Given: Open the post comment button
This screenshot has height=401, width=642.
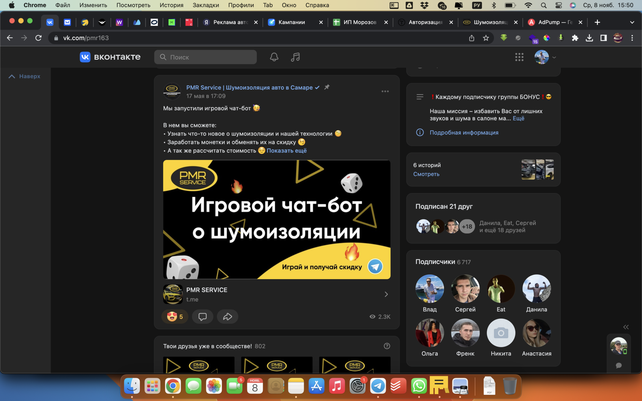Looking at the screenshot, I should [202, 316].
